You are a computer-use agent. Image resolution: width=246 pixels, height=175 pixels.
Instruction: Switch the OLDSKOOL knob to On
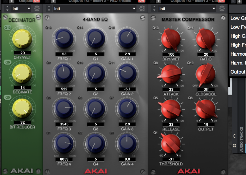coord(216,86)
